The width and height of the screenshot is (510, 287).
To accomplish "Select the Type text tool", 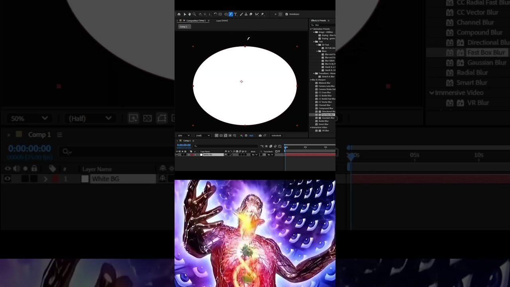I will (x=235, y=14).
